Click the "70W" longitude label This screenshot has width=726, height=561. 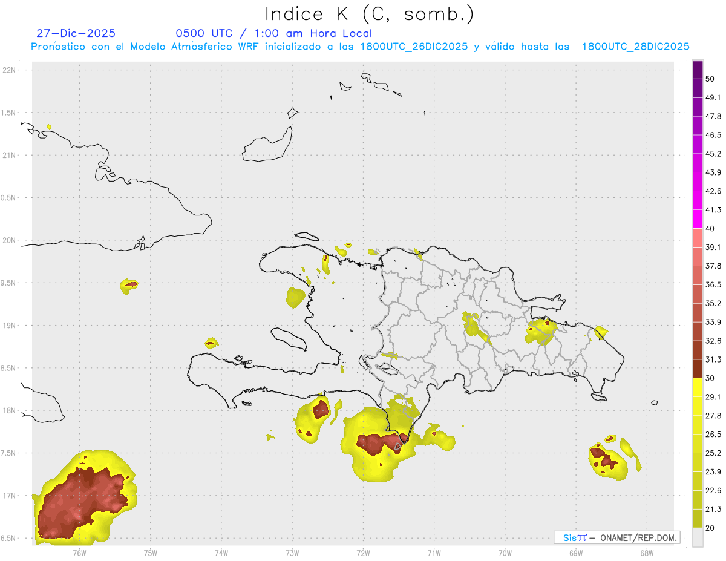click(x=505, y=553)
